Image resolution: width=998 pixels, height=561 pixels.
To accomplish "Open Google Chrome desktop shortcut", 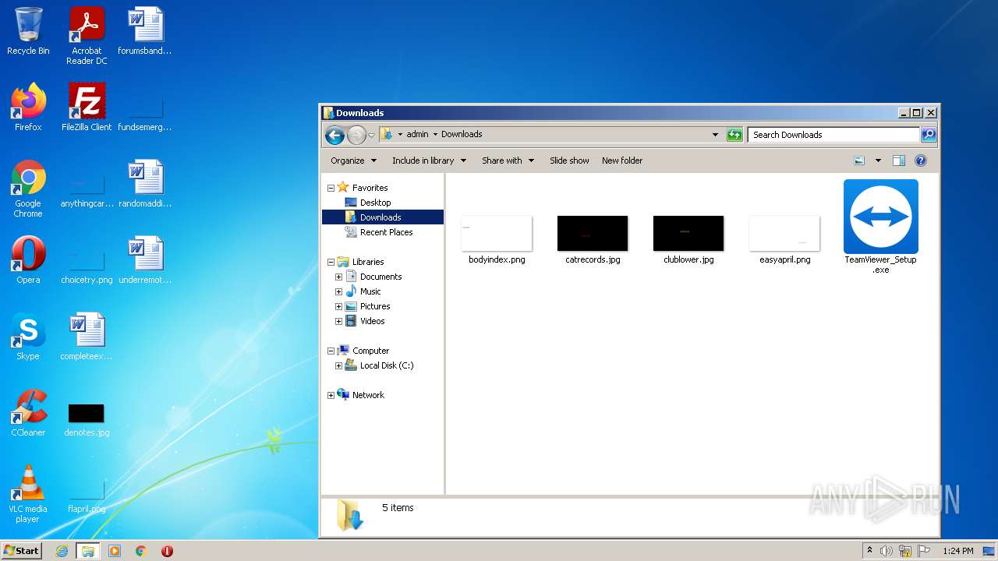I will click(28, 189).
